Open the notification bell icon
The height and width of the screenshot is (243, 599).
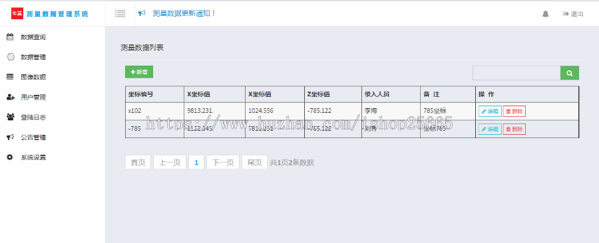(546, 14)
